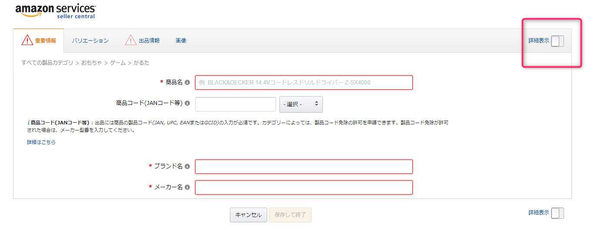Switch to the バリエーション tab
Viewport: 594px width, 231px height.
[x=90, y=41]
